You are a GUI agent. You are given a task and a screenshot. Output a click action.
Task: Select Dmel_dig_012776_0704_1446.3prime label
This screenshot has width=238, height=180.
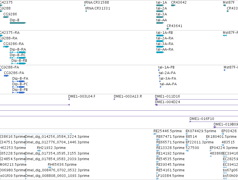57,142
